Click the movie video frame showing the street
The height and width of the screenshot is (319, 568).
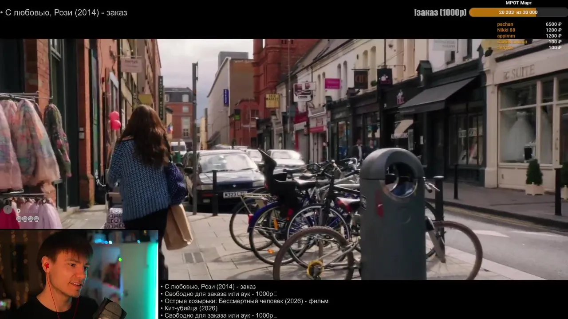(284, 159)
